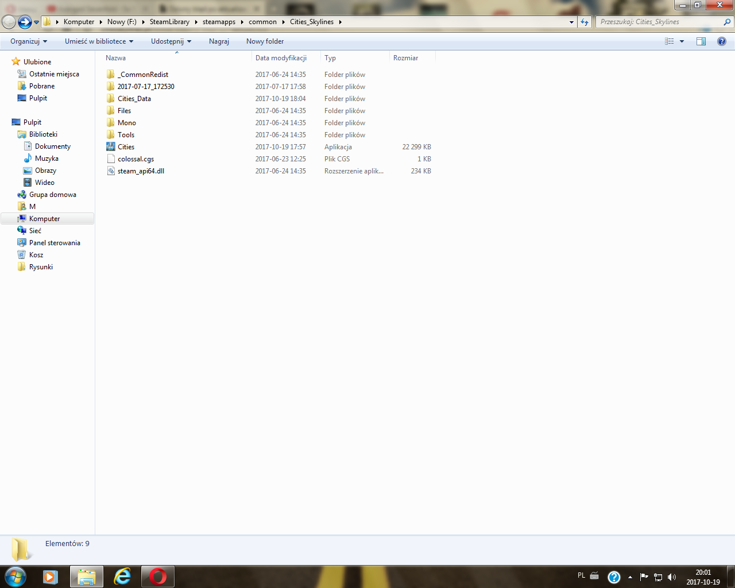Select the Cities application icon
735x588 pixels.
coord(111,147)
